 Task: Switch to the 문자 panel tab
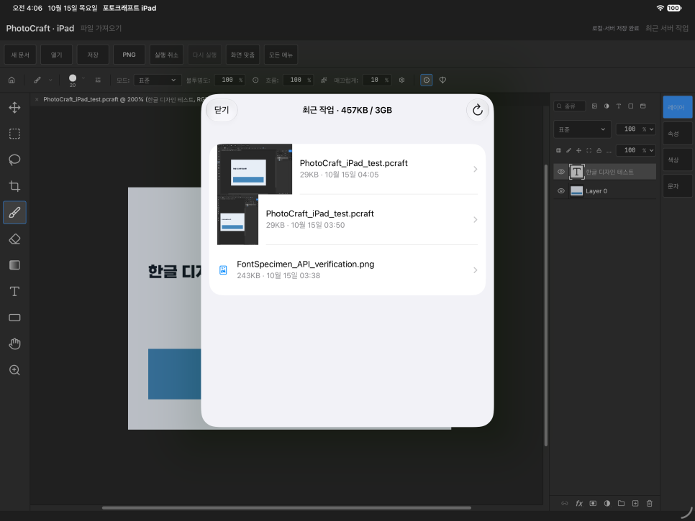coord(677,186)
